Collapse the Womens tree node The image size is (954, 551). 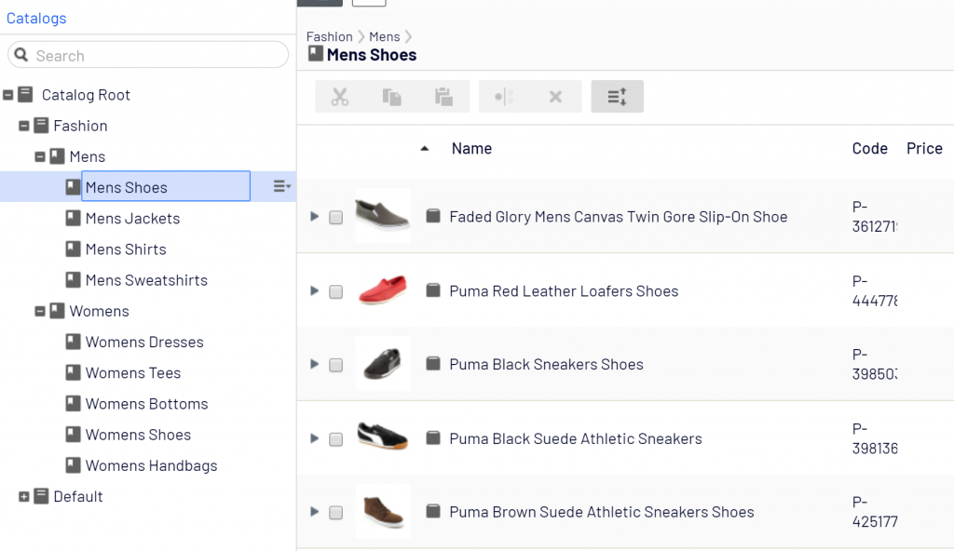pos(39,312)
